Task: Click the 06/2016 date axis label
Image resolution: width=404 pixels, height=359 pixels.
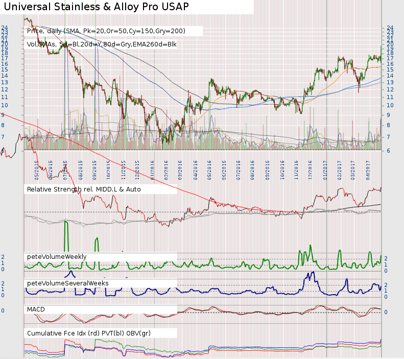Action: coord(224,170)
